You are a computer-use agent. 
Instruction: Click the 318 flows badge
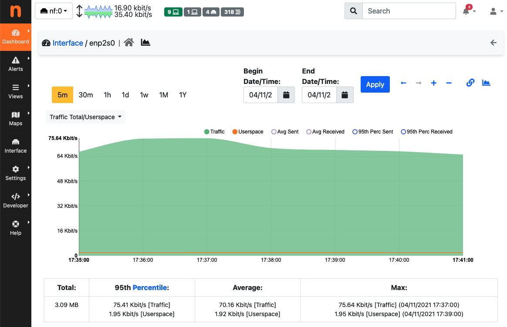[x=232, y=12]
